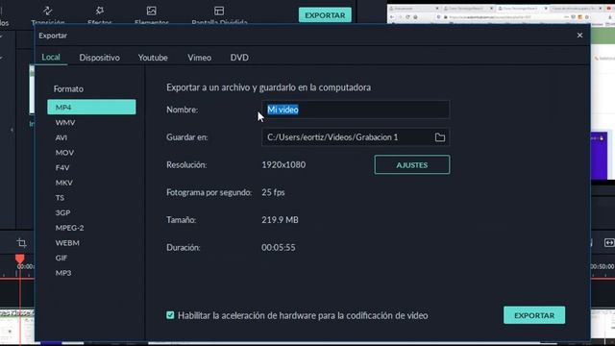This screenshot has width=615, height=346.
Task: Switch to the Vimeo tab
Action: coord(199,58)
